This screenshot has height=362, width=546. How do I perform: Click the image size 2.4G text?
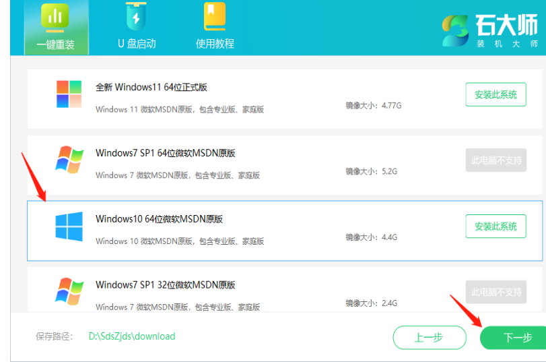coord(371,303)
